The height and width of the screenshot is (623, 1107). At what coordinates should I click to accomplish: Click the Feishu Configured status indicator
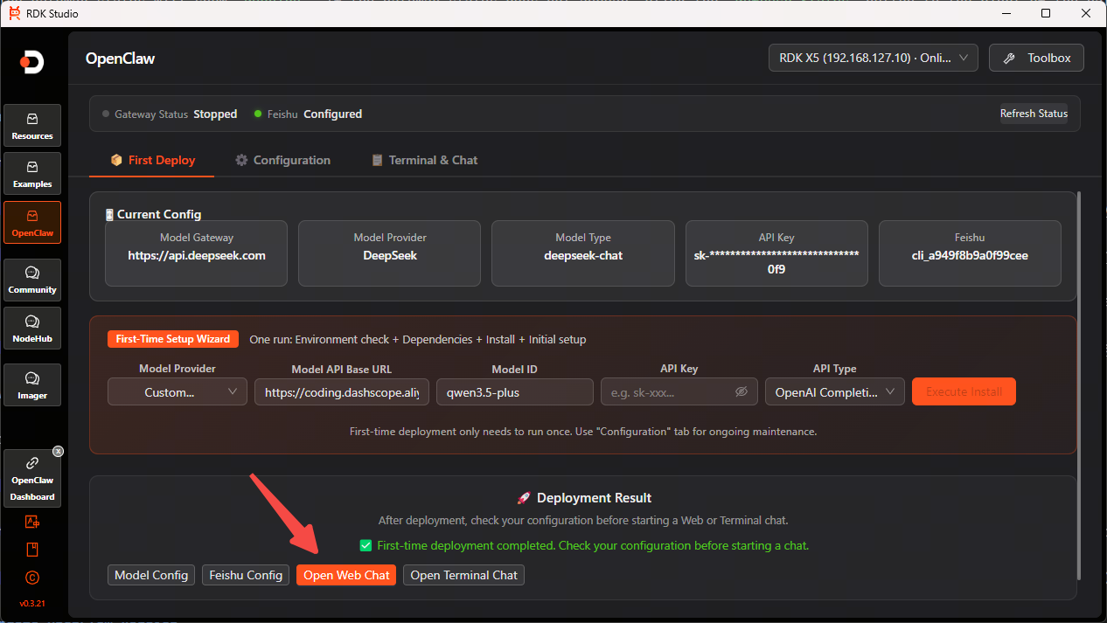coord(308,114)
